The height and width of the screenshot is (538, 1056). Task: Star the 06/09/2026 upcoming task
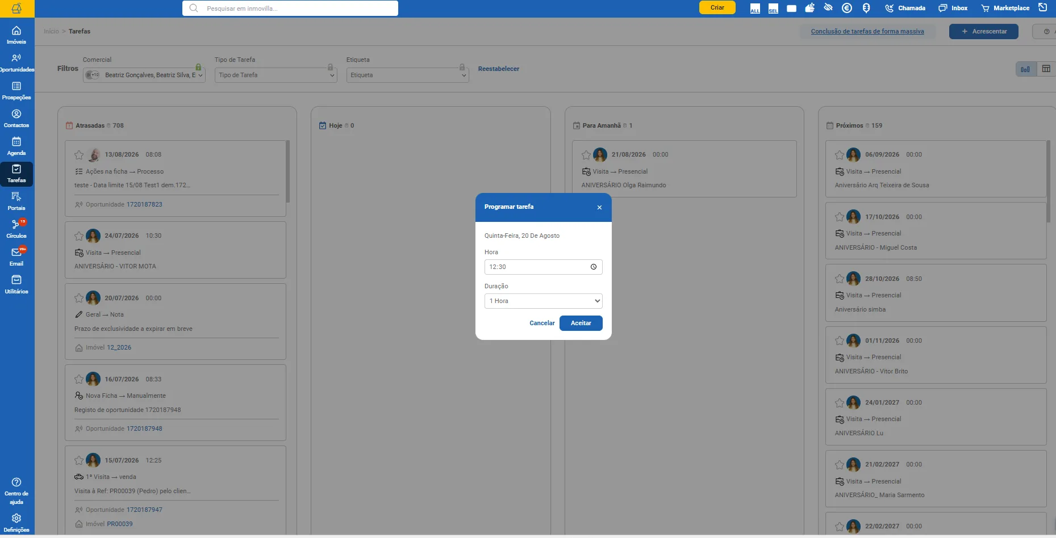[840, 154]
